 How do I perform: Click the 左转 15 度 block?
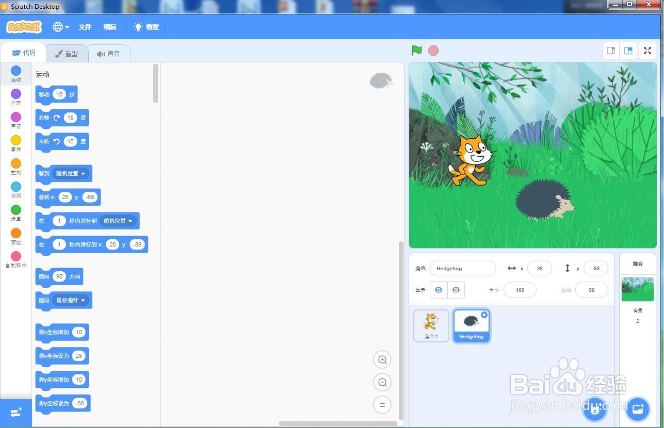[x=62, y=141]
